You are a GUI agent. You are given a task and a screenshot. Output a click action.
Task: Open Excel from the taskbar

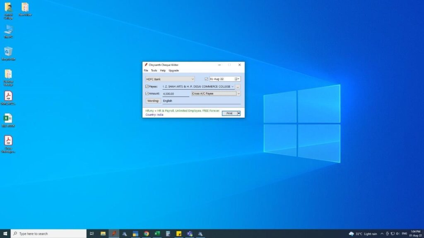[x=157, y=233]
